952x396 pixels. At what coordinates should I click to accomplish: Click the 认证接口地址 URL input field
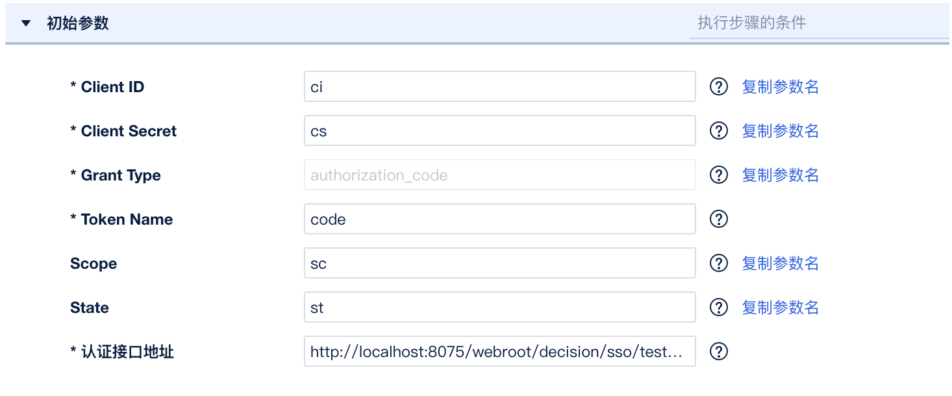[499, 352]
